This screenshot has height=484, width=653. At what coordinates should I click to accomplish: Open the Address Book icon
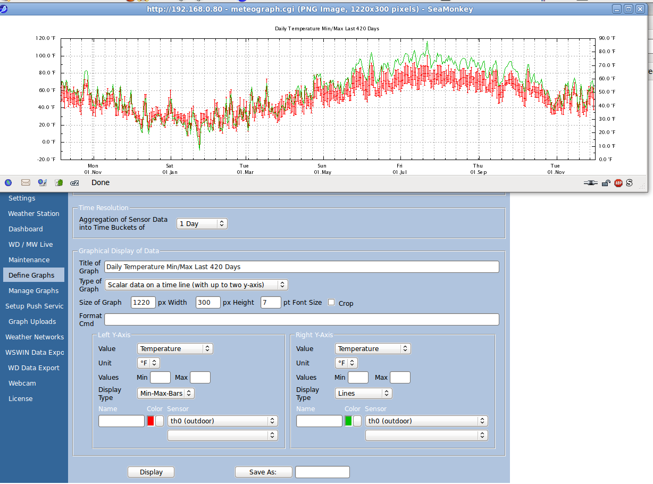[59, 183]
